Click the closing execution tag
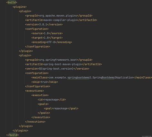 pos(41,117)
